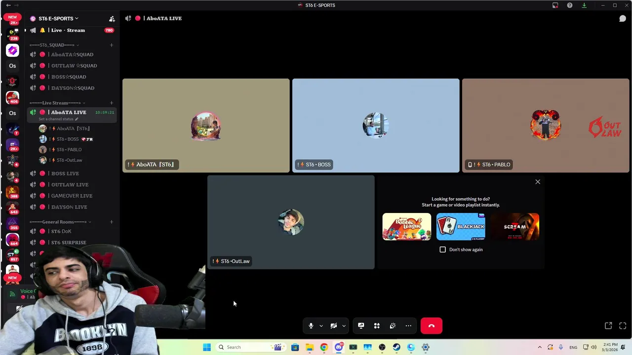Open server with 643 badge
This screenshot has width=632, height=355.
(x=12, y=208)
